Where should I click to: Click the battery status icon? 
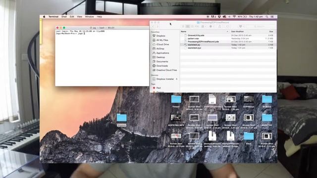pyautogui.click(x=245, y=17)
